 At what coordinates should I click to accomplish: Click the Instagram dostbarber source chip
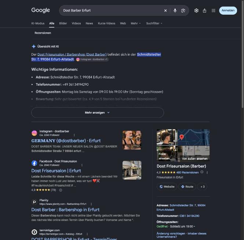pyautogui.click(x=92, y=59)
